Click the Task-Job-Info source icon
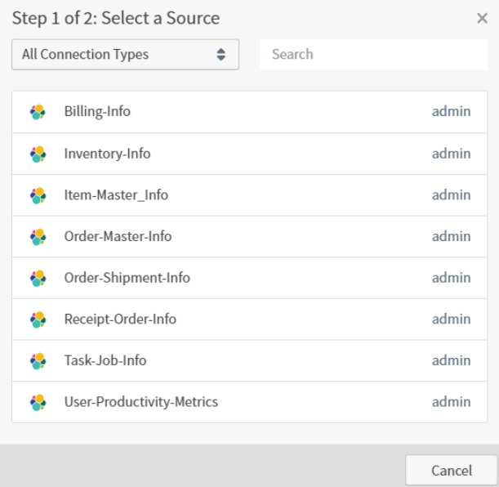Viewport: 499px width, 487px height. pyautogui.click(x=37, y=360)
